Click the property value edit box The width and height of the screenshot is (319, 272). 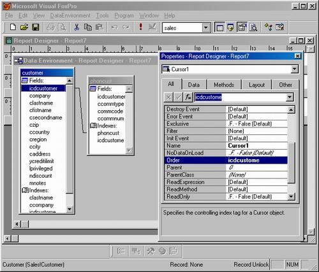point(241,97)
